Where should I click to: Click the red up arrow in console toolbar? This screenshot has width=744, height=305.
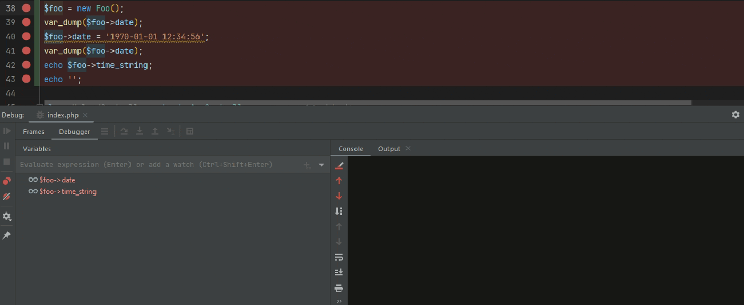(339, 181)
